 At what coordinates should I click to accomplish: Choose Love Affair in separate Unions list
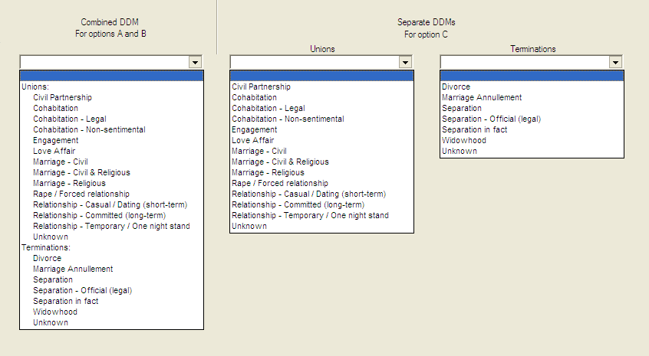pos(254,140)
